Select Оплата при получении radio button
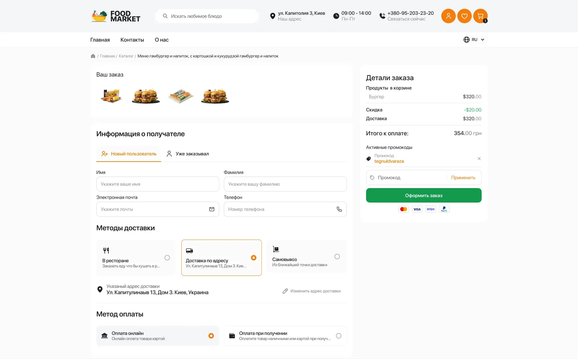Image resolution: width=578 pixels, height=359 pixels. (339, 336)
